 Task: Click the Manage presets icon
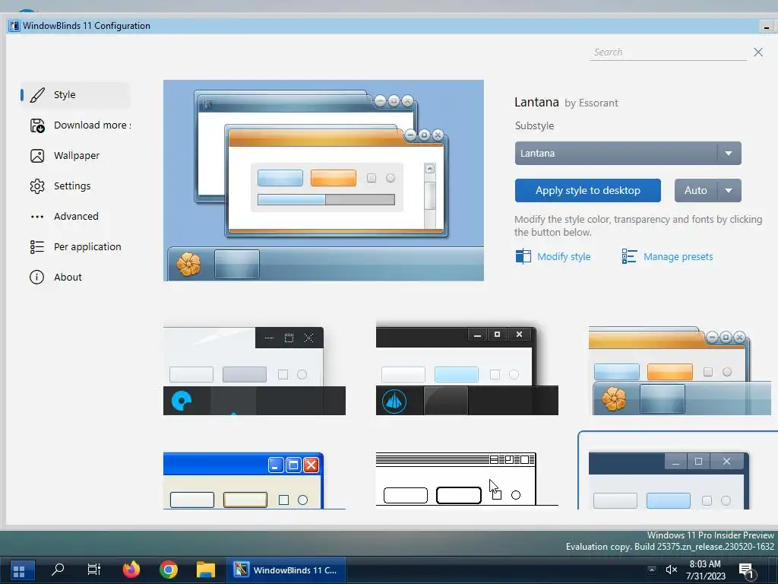point(629,256)
